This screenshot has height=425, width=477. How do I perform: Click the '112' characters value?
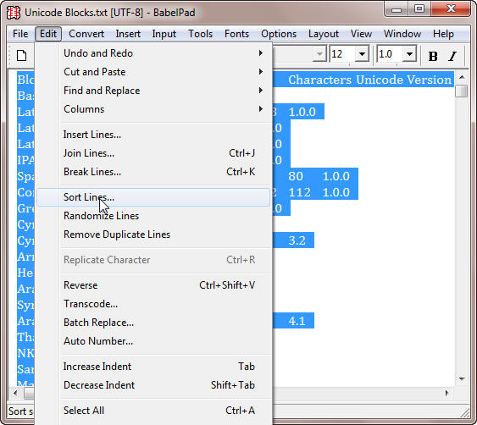click(300, 192)
